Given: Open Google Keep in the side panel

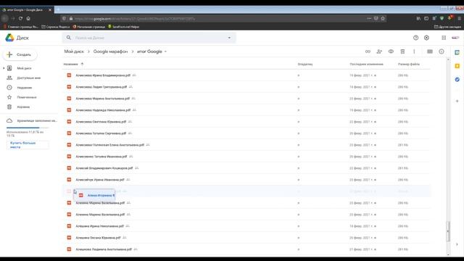Looking at the screenshot, I should click(457, 66).
